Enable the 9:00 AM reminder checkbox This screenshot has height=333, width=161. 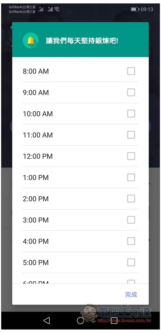pyautogui.click(x=131, y=92)
